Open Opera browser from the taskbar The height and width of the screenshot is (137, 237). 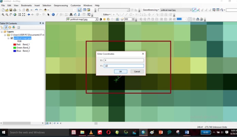108,133
